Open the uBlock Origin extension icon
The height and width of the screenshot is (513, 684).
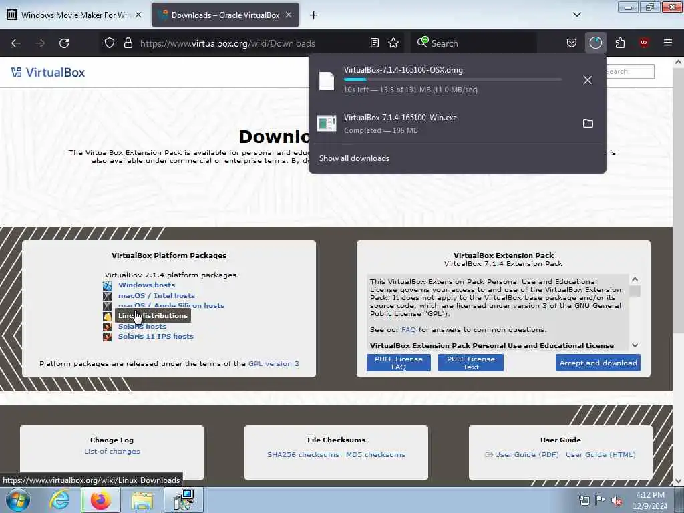tap(643, 42)
